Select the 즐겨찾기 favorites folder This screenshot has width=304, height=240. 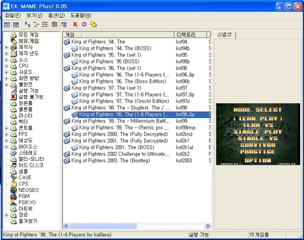28,221
